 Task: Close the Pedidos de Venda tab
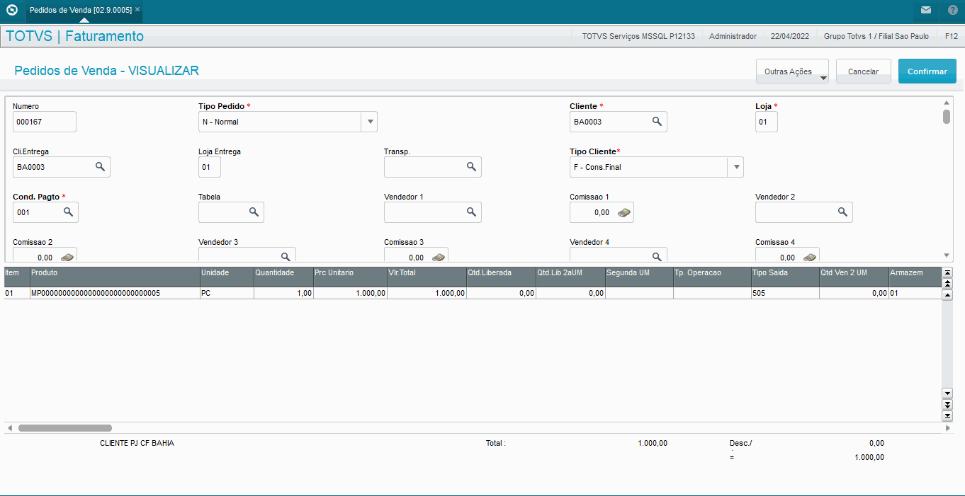137,10
